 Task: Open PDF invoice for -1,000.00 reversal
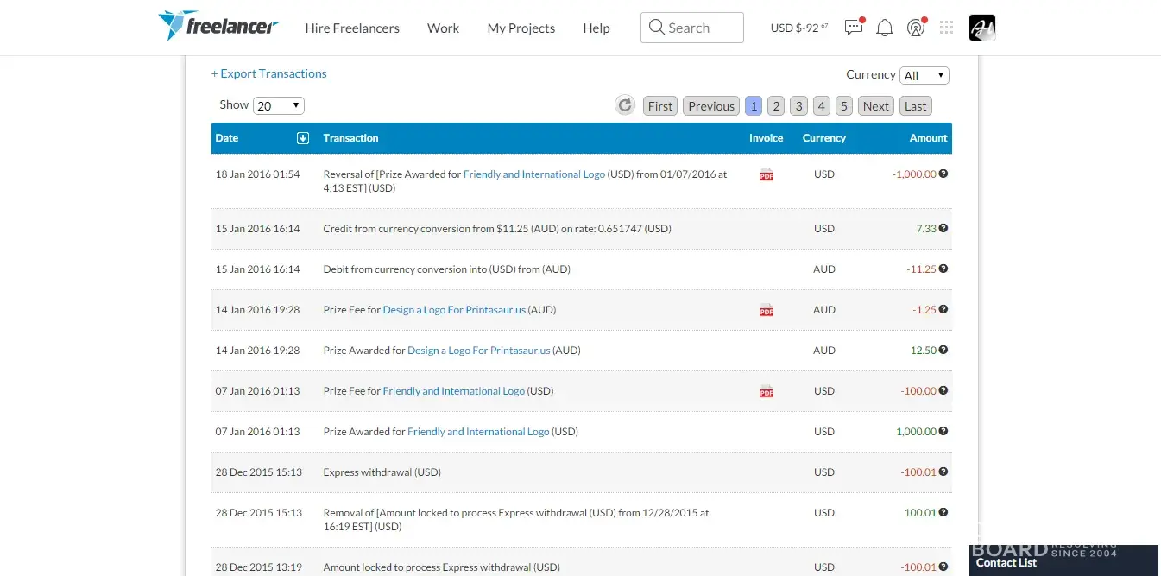766,174
